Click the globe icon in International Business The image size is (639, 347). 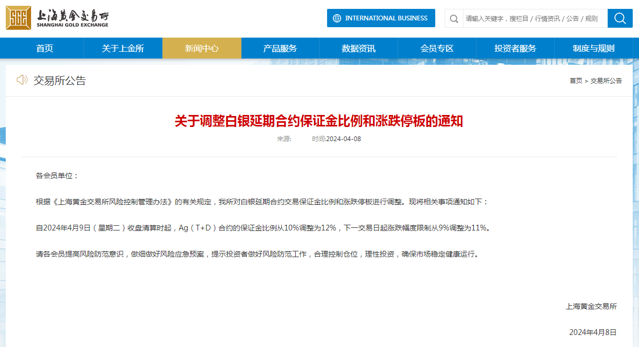coord(336,18)
